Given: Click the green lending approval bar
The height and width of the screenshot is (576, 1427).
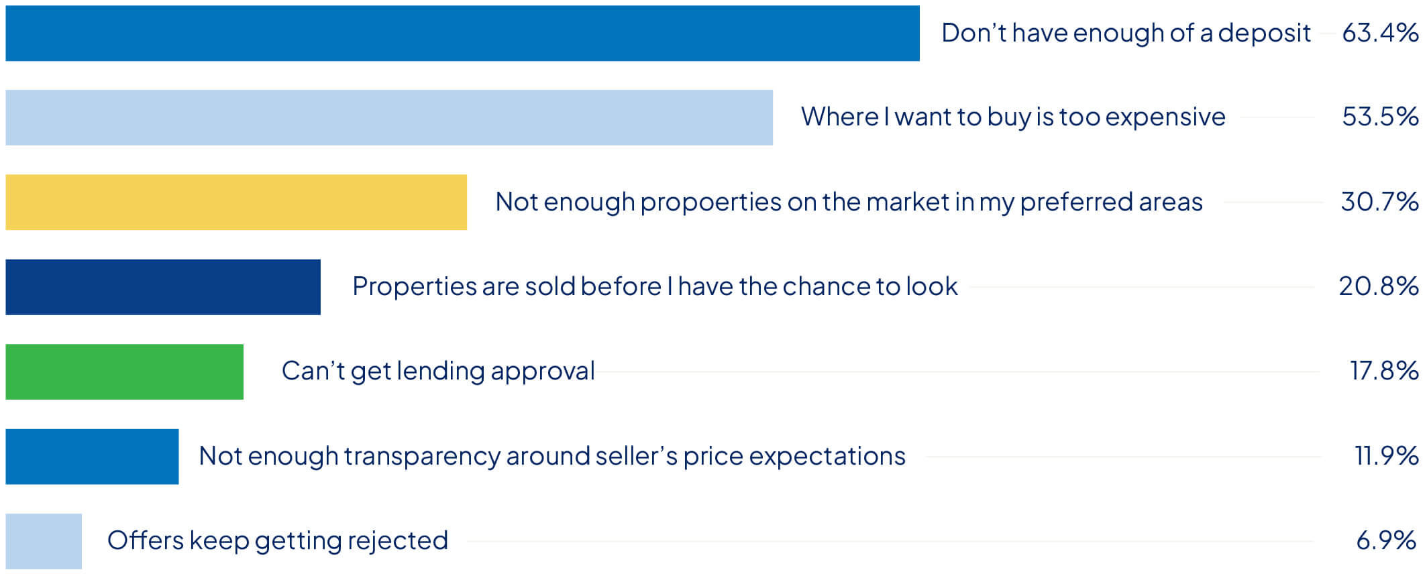Looking at the screenshot, I should tap(124, 371).
